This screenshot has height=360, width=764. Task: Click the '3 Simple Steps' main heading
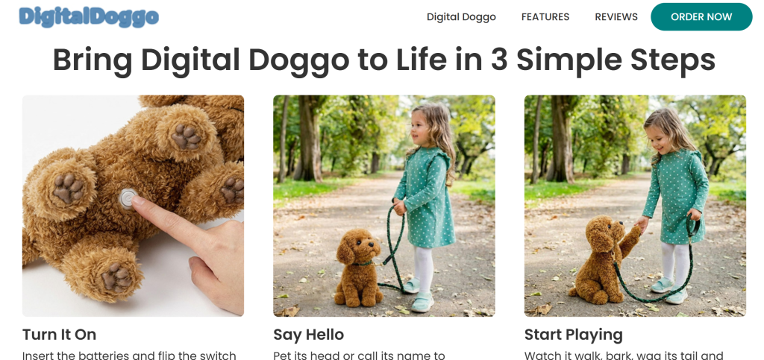[383, 60]
